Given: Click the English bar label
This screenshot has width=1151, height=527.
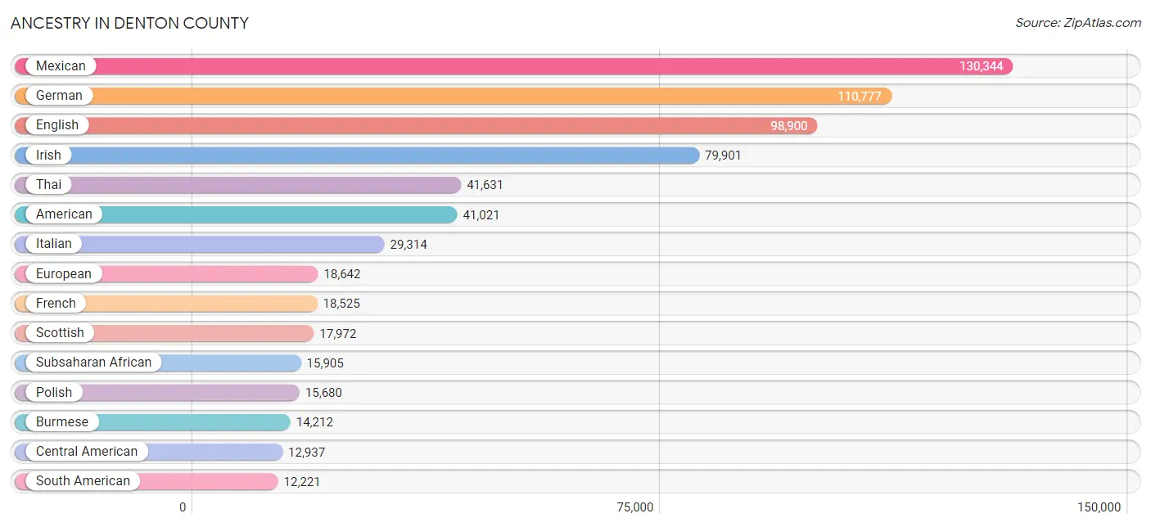Looking at the screenshot, I should [x=57, y=125].
